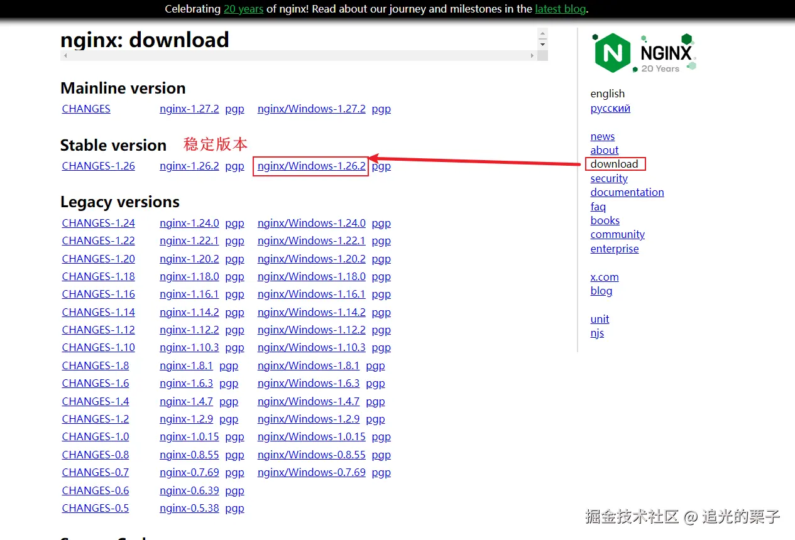
Task: Open CHANGES-1.26 link
Action: coord(98,166)
